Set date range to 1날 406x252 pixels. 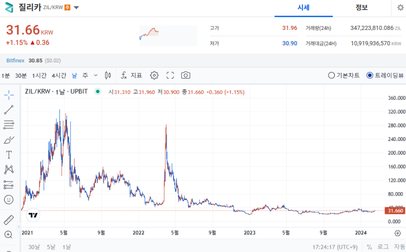pyautogui.click(x=66, y=247)
